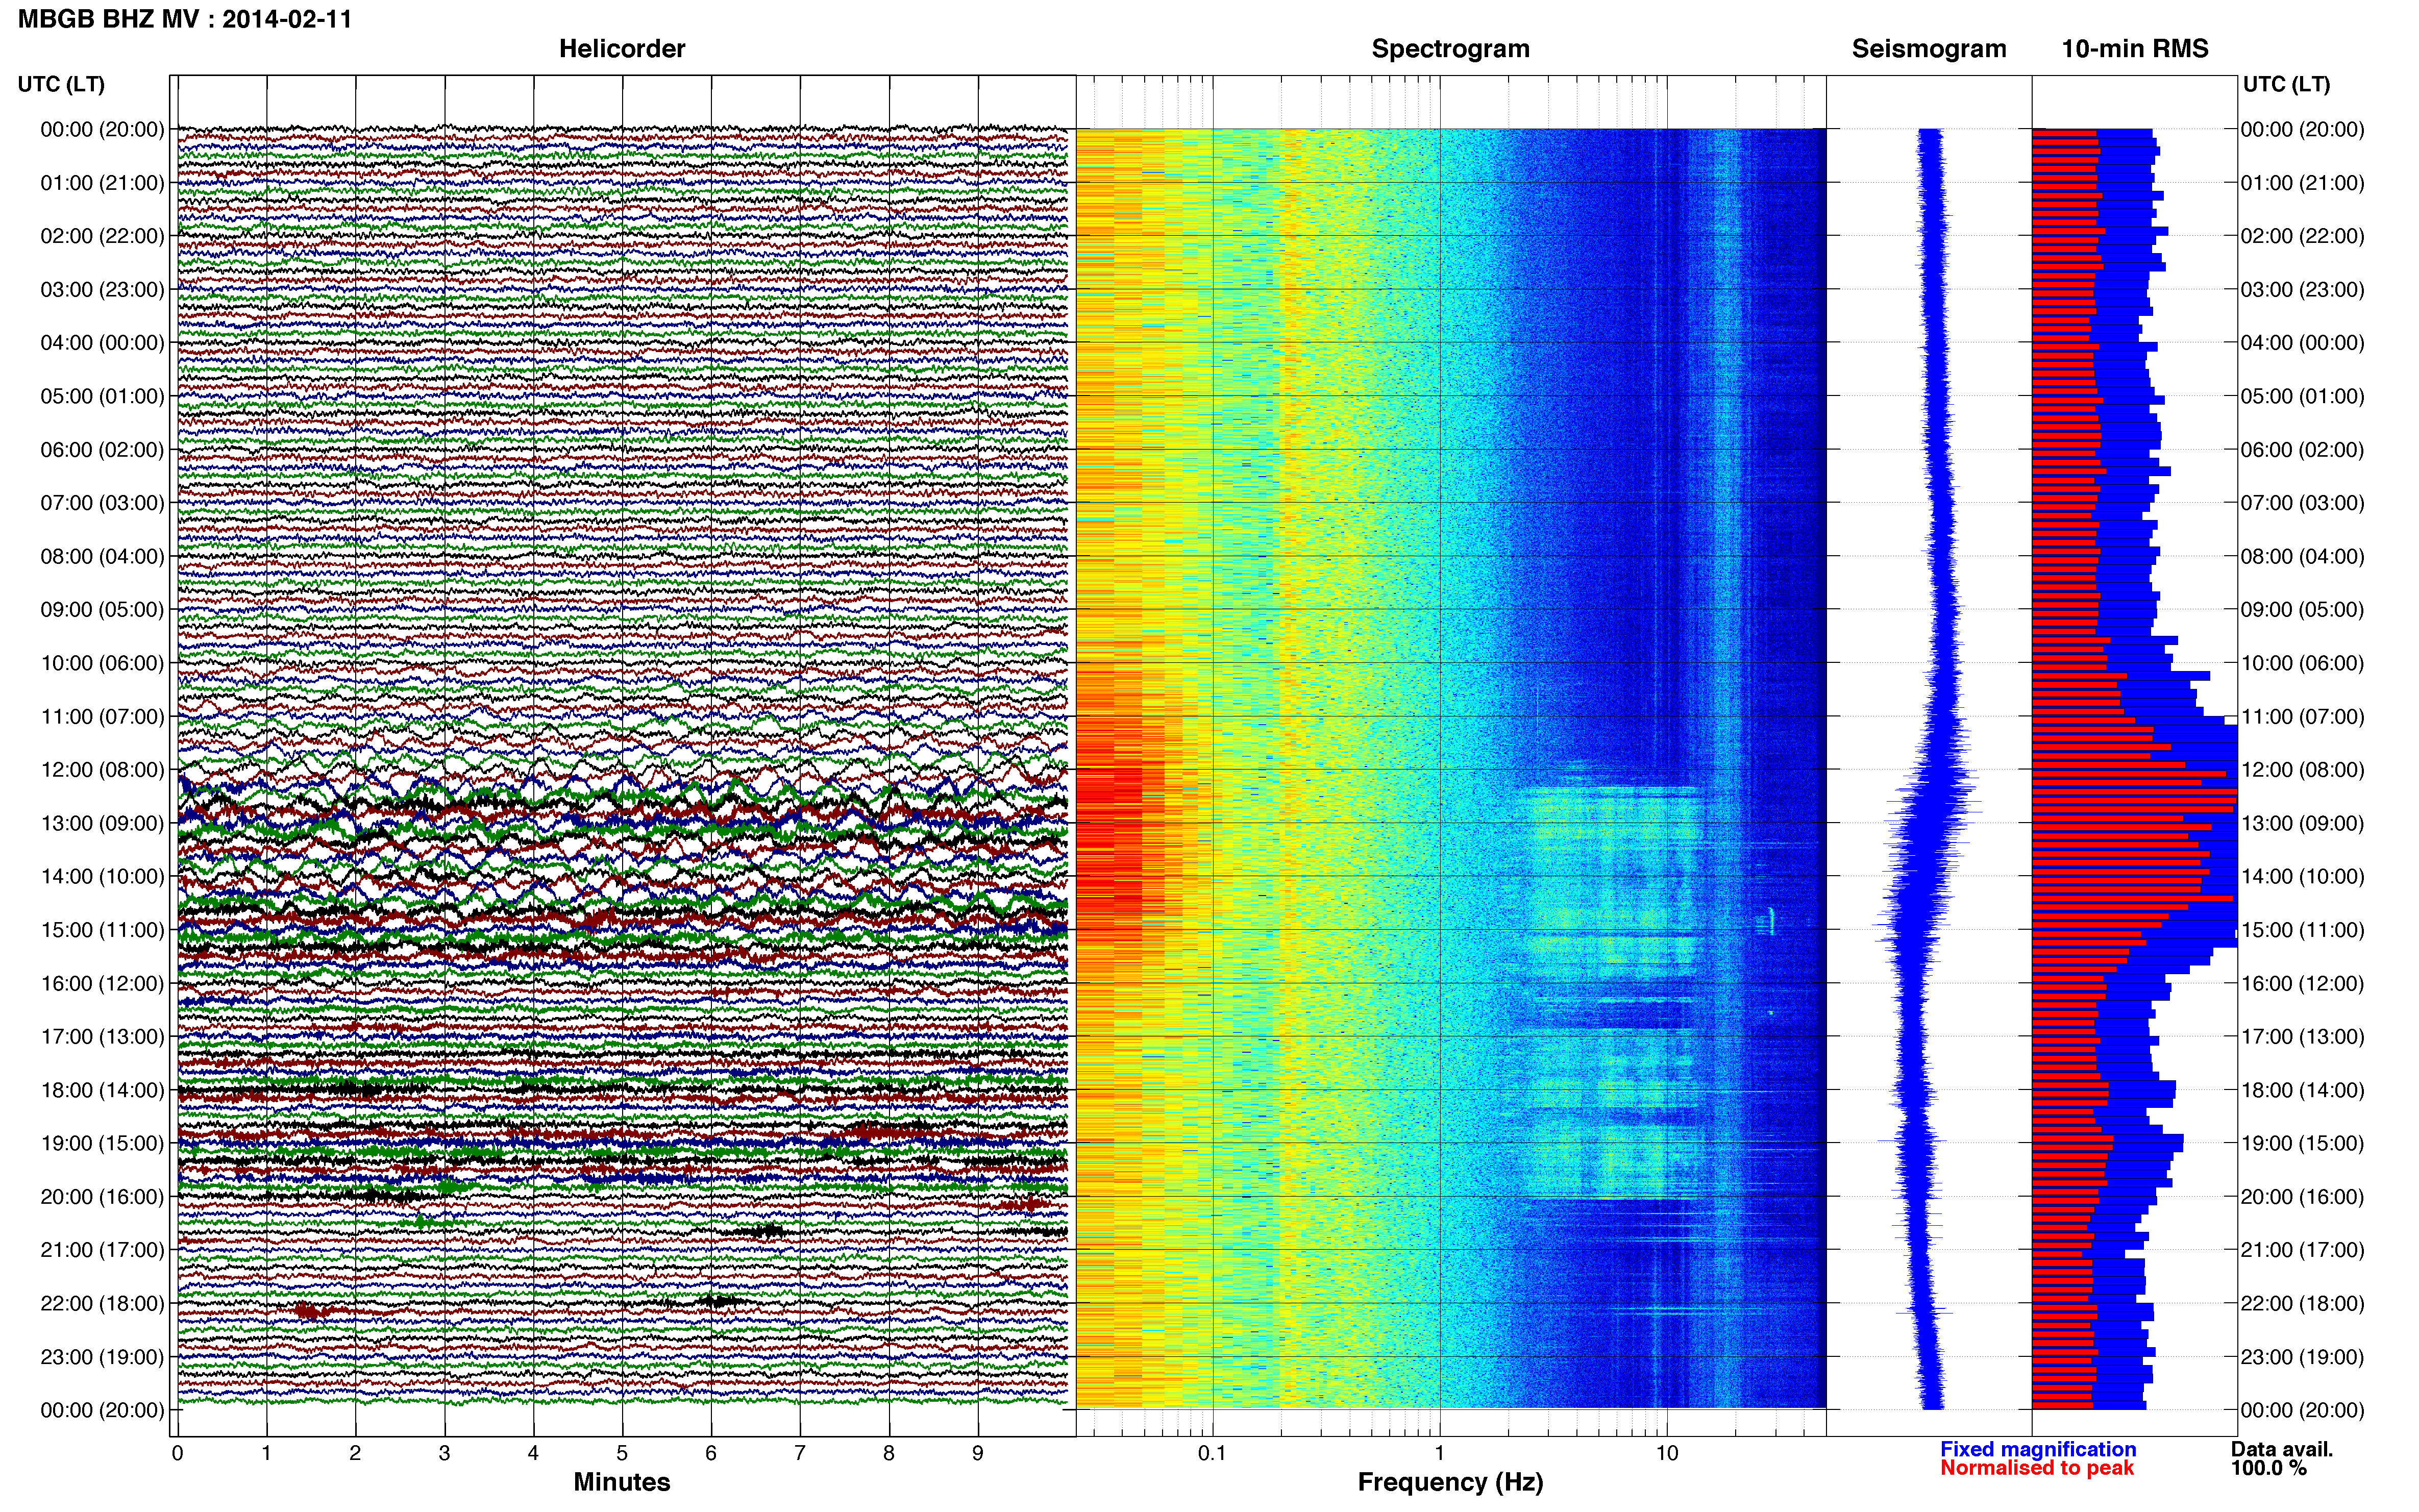This screenshot has width=2419, height=1512.
Task: Select '18:00 (14:00)' on the right time axis
Action: pyautogui.click(x=2302, y=1090)
